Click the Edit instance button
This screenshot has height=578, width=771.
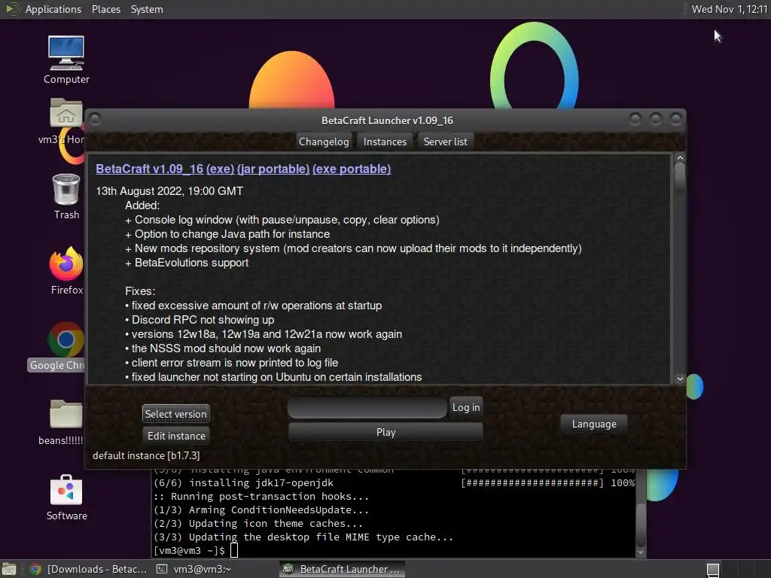click(x=176, y=436)
